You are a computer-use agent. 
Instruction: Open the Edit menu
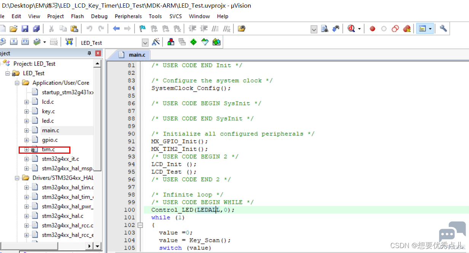pyautogui.click(x=16, y=16)
